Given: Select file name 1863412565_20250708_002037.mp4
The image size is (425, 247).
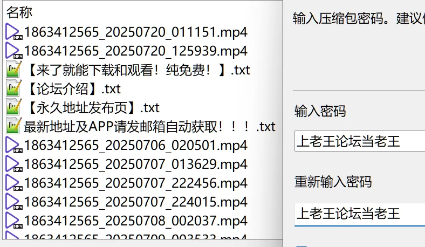Looking at the screenshot, I should (x=136, y=221).
